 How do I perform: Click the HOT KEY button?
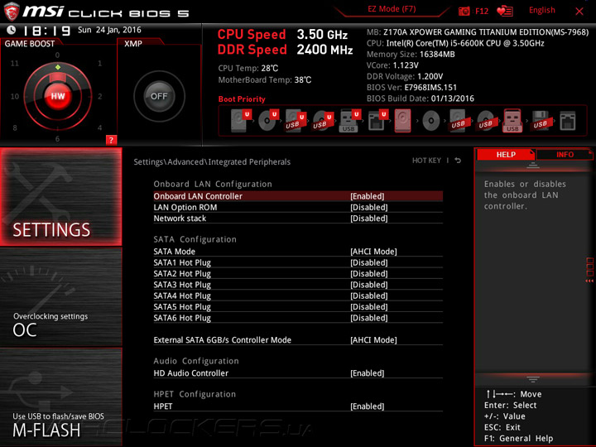(x=426, y=161)
